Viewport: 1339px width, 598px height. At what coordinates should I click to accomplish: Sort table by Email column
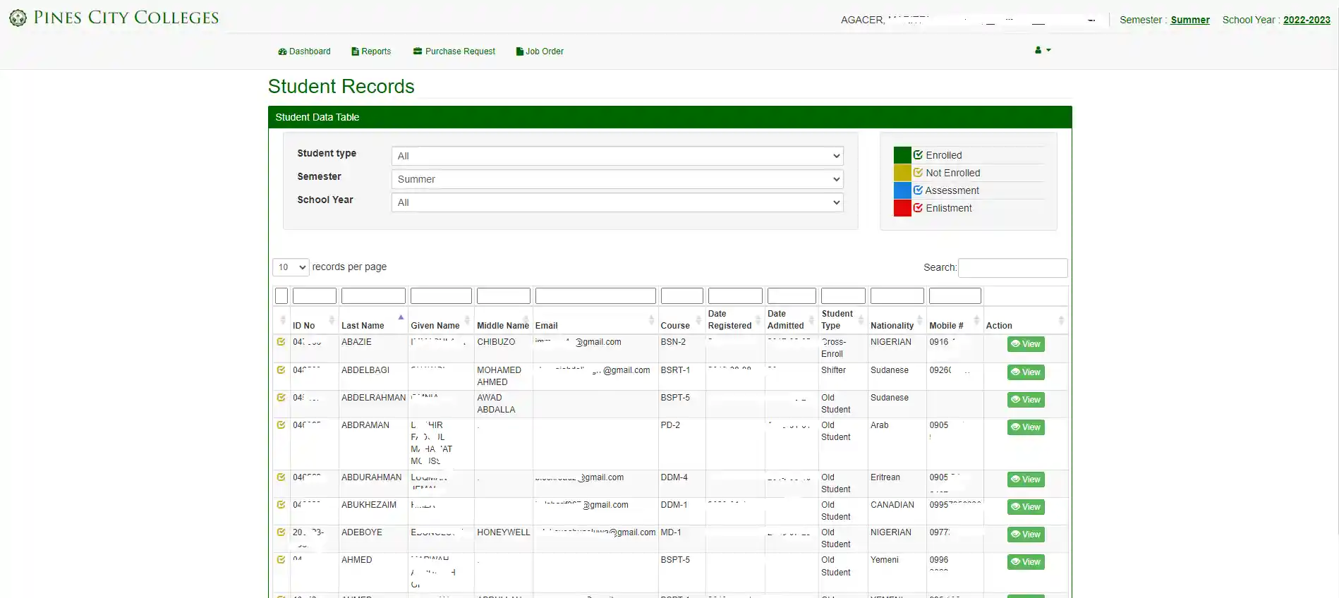pyautogui.click(x=595, y=320)
